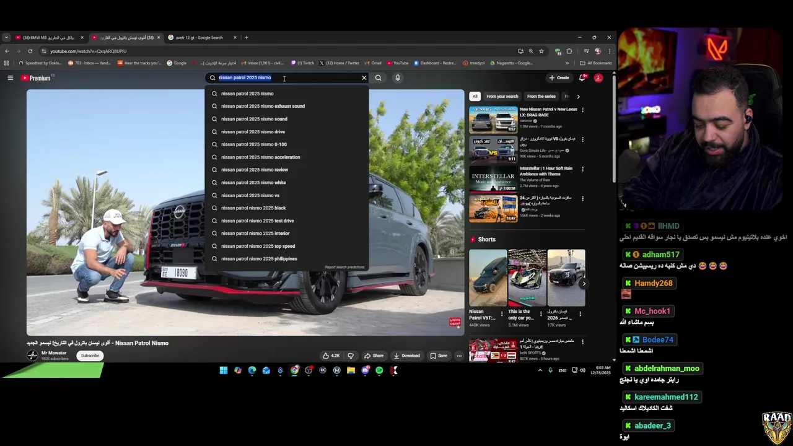Dislike the video with thumbs down
The image size is (793, 446).
click(351, 356)
